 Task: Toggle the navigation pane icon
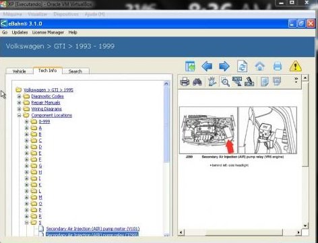pyautogui.click(x=190, y=67)
